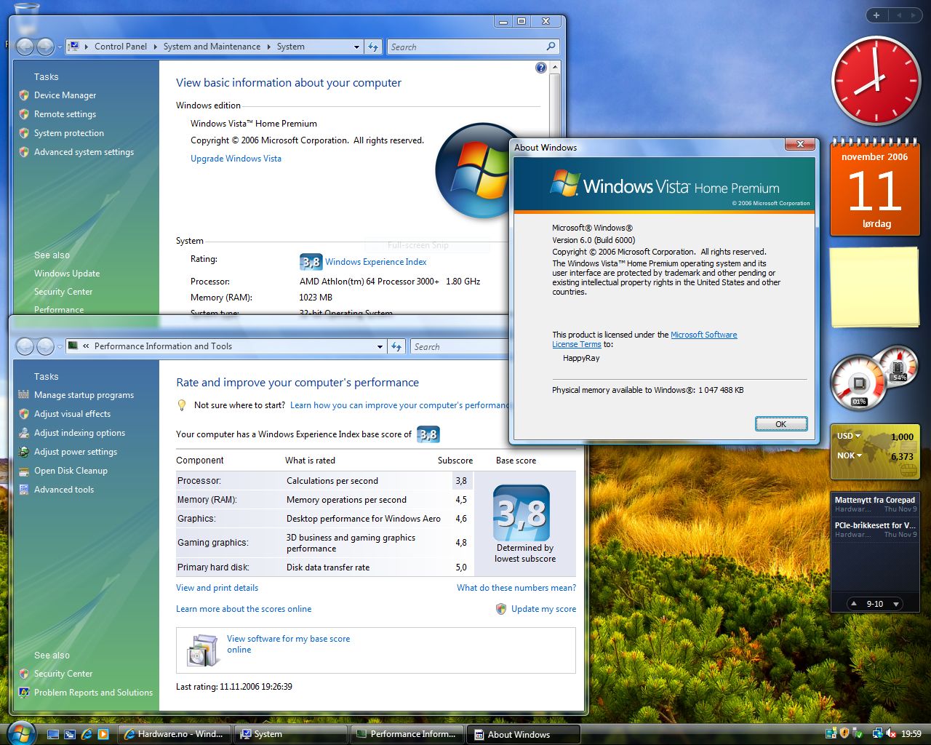Launch Windows Media Player from Quick Launch
Image resolution: width=931 pixels, height=745 pixels.
(103, 734)
